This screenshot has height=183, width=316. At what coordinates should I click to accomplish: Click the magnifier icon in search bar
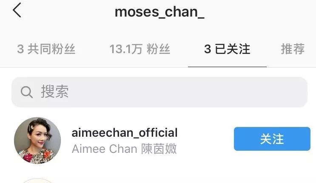(27, 92)
